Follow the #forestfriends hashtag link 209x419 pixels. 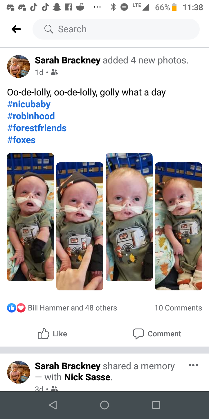[37, 128]
